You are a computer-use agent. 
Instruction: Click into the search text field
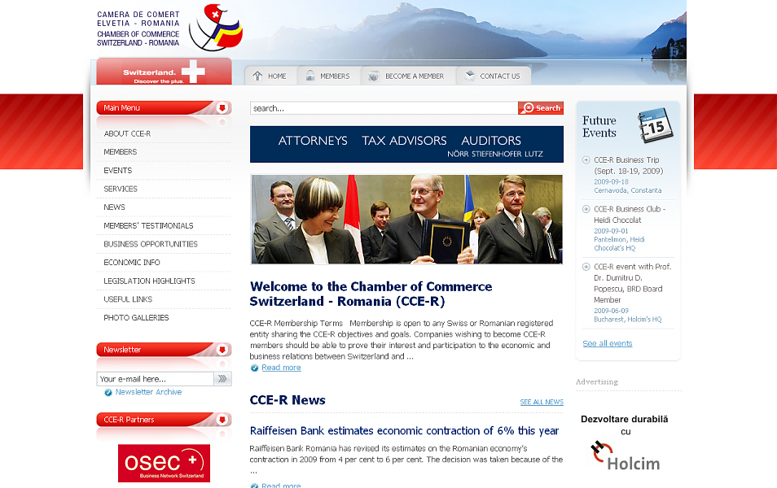click(384, 108)
